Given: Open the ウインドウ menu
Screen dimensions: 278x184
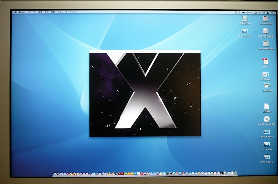Looking at the screenshot, I should (62, 12).
